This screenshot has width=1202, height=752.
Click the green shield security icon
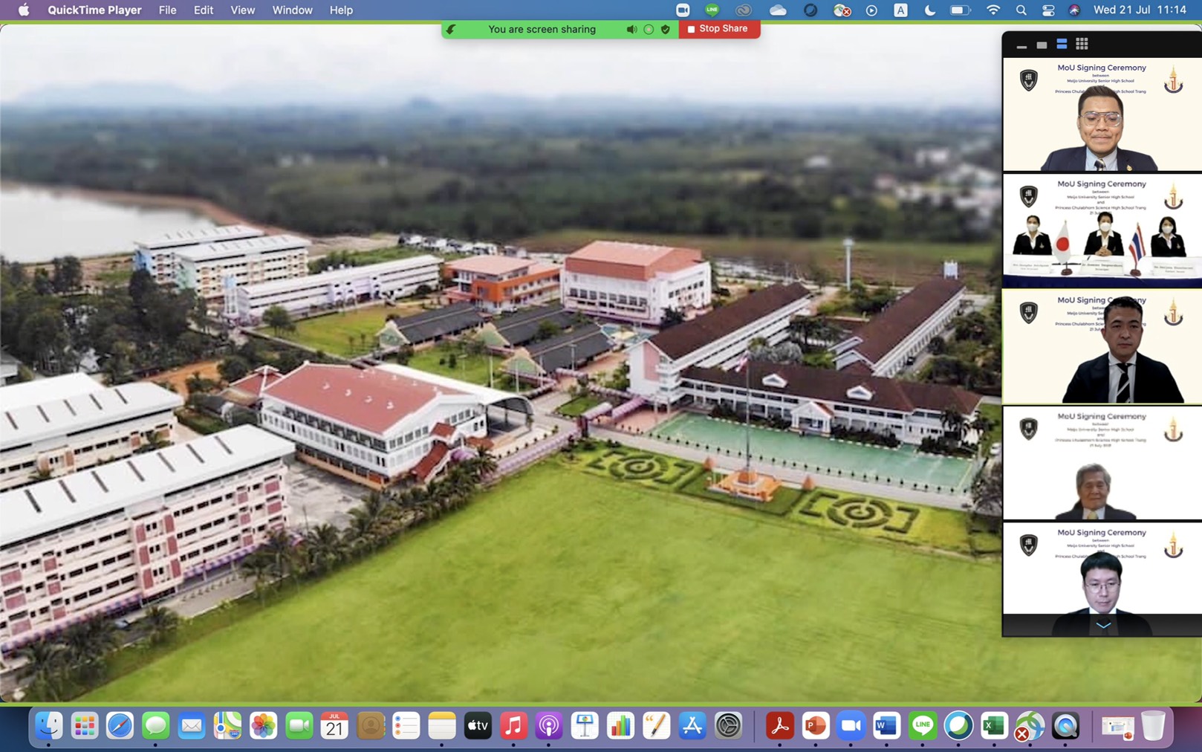click(666, 30)
